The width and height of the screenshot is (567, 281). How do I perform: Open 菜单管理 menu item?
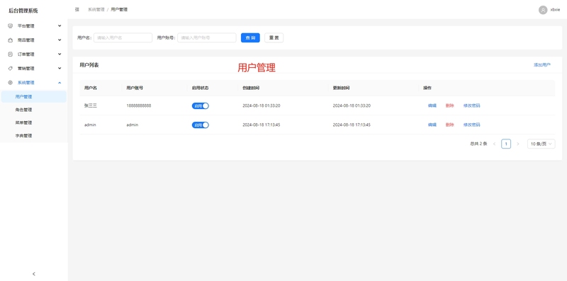click(x=34, y=122)
